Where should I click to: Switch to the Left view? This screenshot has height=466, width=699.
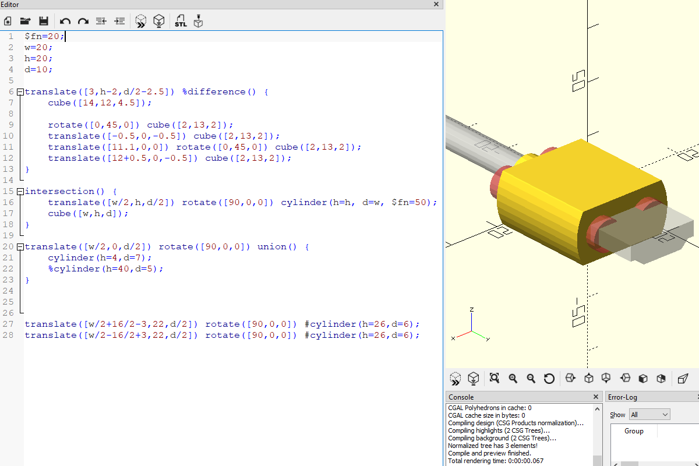[x=625, y=379]
